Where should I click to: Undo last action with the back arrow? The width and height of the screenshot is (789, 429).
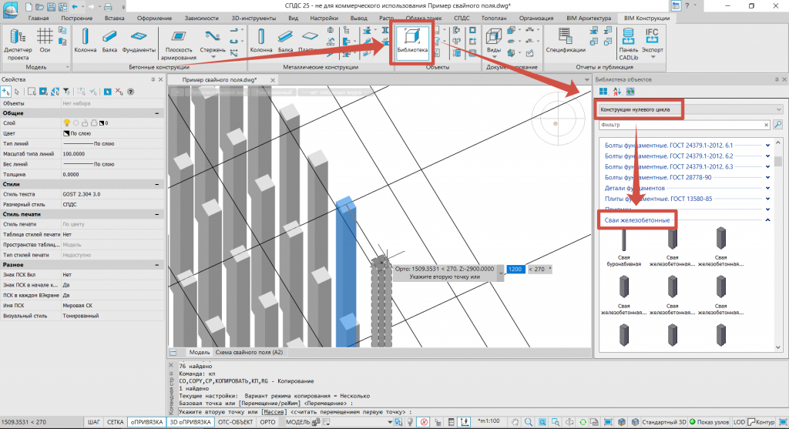75,6
